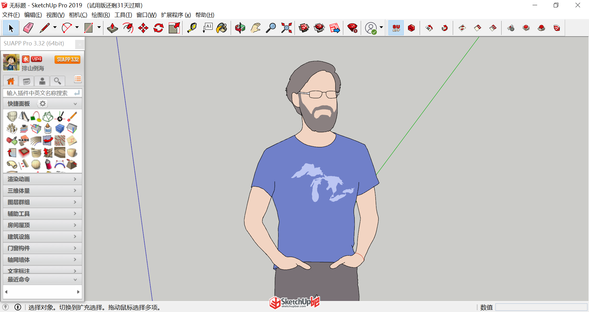Expand the 辅助工具 category
The width and height of the screenshot is (589, 312).
(42, 214)
